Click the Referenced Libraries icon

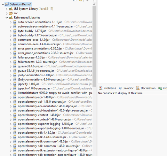[x=11, y=18]
